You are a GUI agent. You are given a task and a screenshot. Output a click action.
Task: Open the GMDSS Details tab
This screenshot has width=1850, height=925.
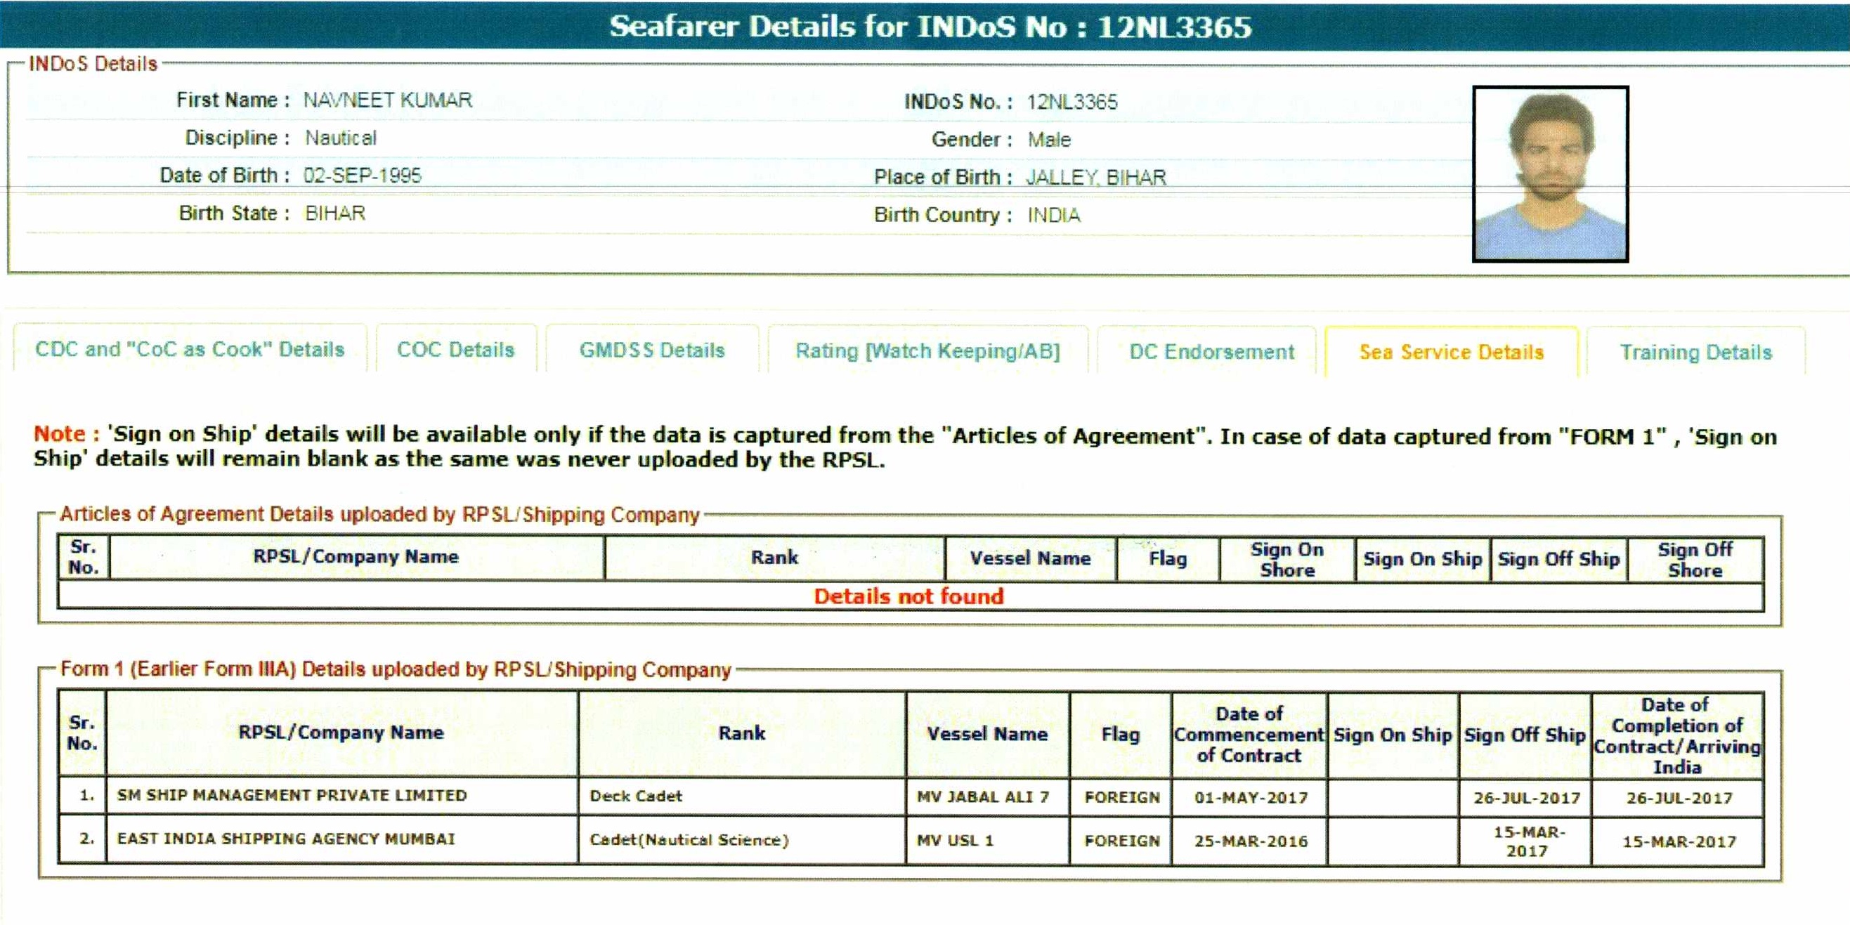[652, 350]
